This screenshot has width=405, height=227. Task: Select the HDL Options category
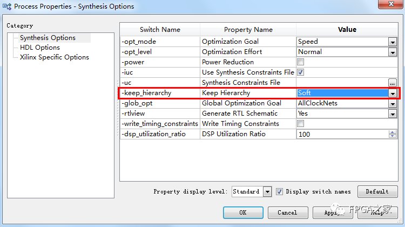[x=39, y=48]
